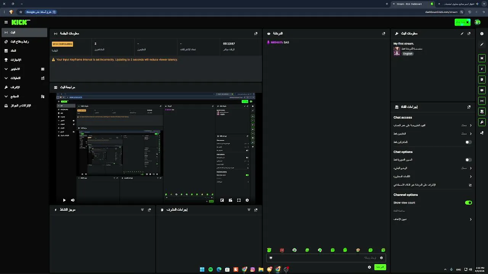Open the الوضع البطيء setting
Viewport: 488px width, 274px height.
tap(433, 168)
